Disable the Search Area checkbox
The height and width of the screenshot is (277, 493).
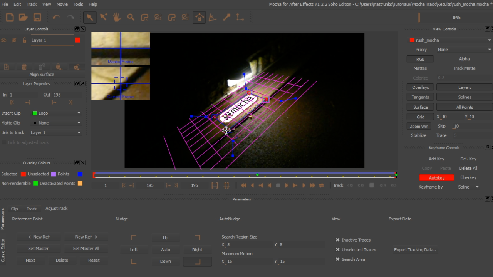click(338, 259)
